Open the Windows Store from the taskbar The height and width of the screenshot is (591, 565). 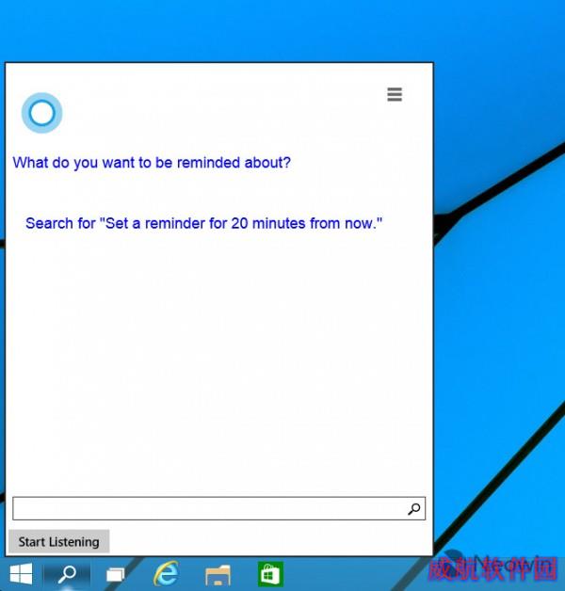270,574
